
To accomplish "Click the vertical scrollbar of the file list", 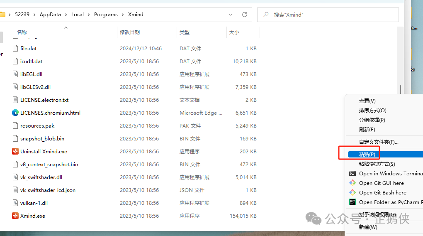I will coord(400,90).
